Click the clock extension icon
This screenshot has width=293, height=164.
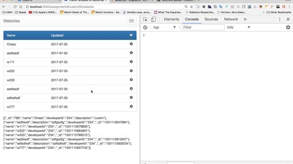click(x=215, y=7)
